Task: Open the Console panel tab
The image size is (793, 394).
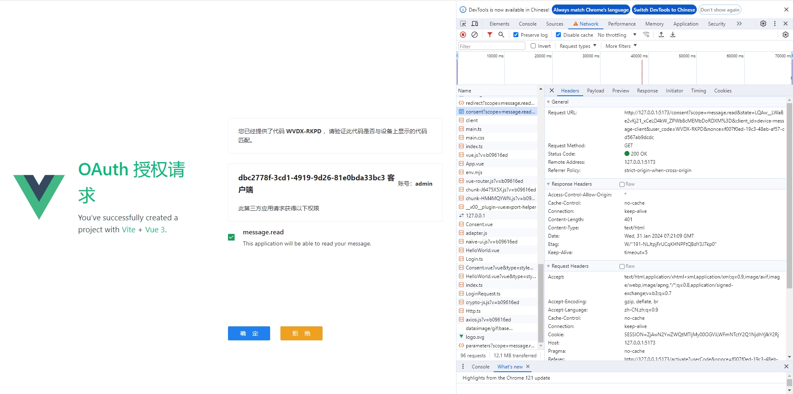Action: (x=527, y=24)
